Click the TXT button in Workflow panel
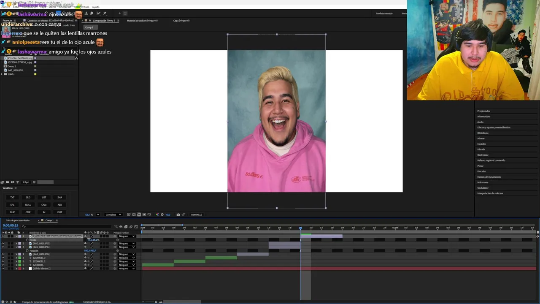The height and width of the screenshot is (304, 540). [12, 197]
